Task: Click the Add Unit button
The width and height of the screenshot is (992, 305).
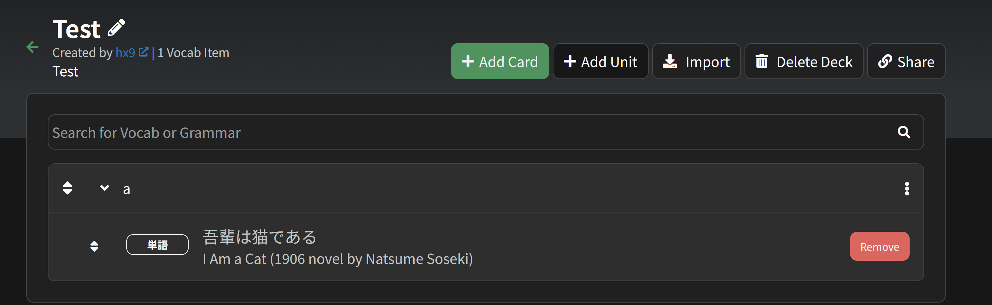Action: coord(600,61)
